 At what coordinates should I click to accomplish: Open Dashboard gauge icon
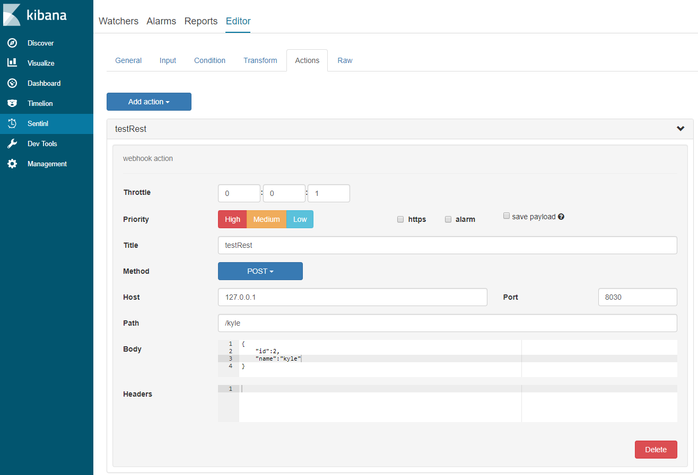[x=12, y=83]
